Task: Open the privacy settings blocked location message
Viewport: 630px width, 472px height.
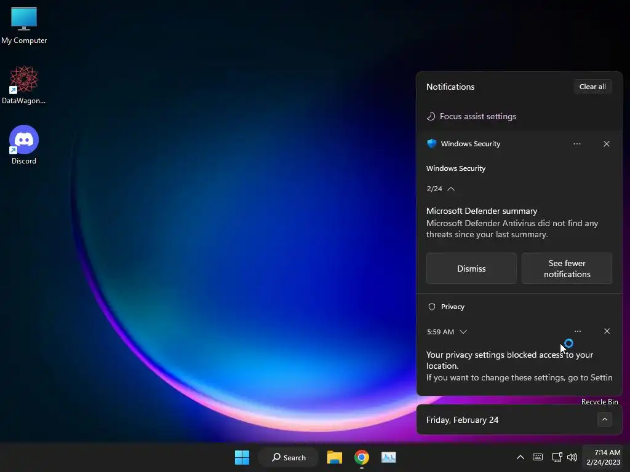Action: (x=519, y=366)
